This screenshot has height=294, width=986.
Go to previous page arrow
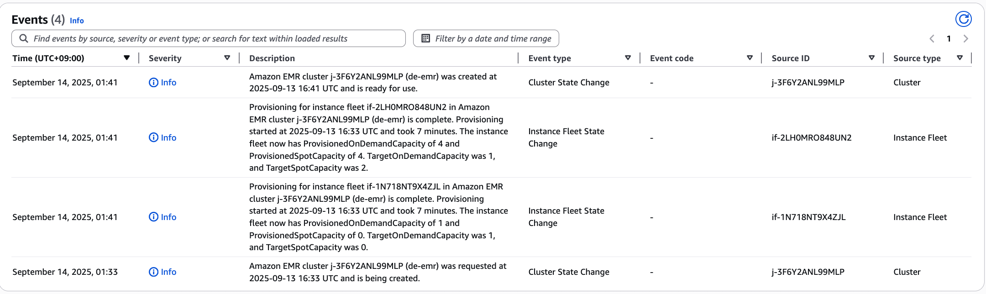[x=932, y=39]
